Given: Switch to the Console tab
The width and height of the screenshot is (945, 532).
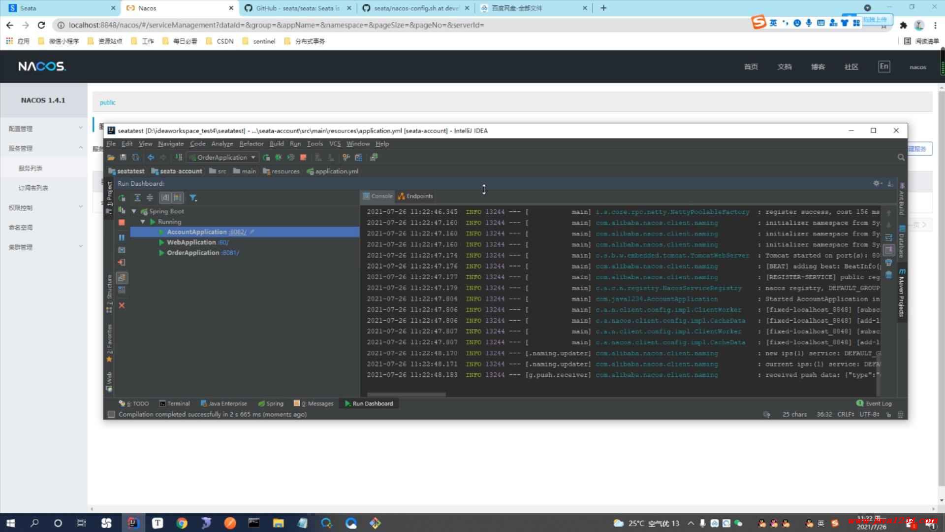Looking at the screenshot, I should [378, 196].
